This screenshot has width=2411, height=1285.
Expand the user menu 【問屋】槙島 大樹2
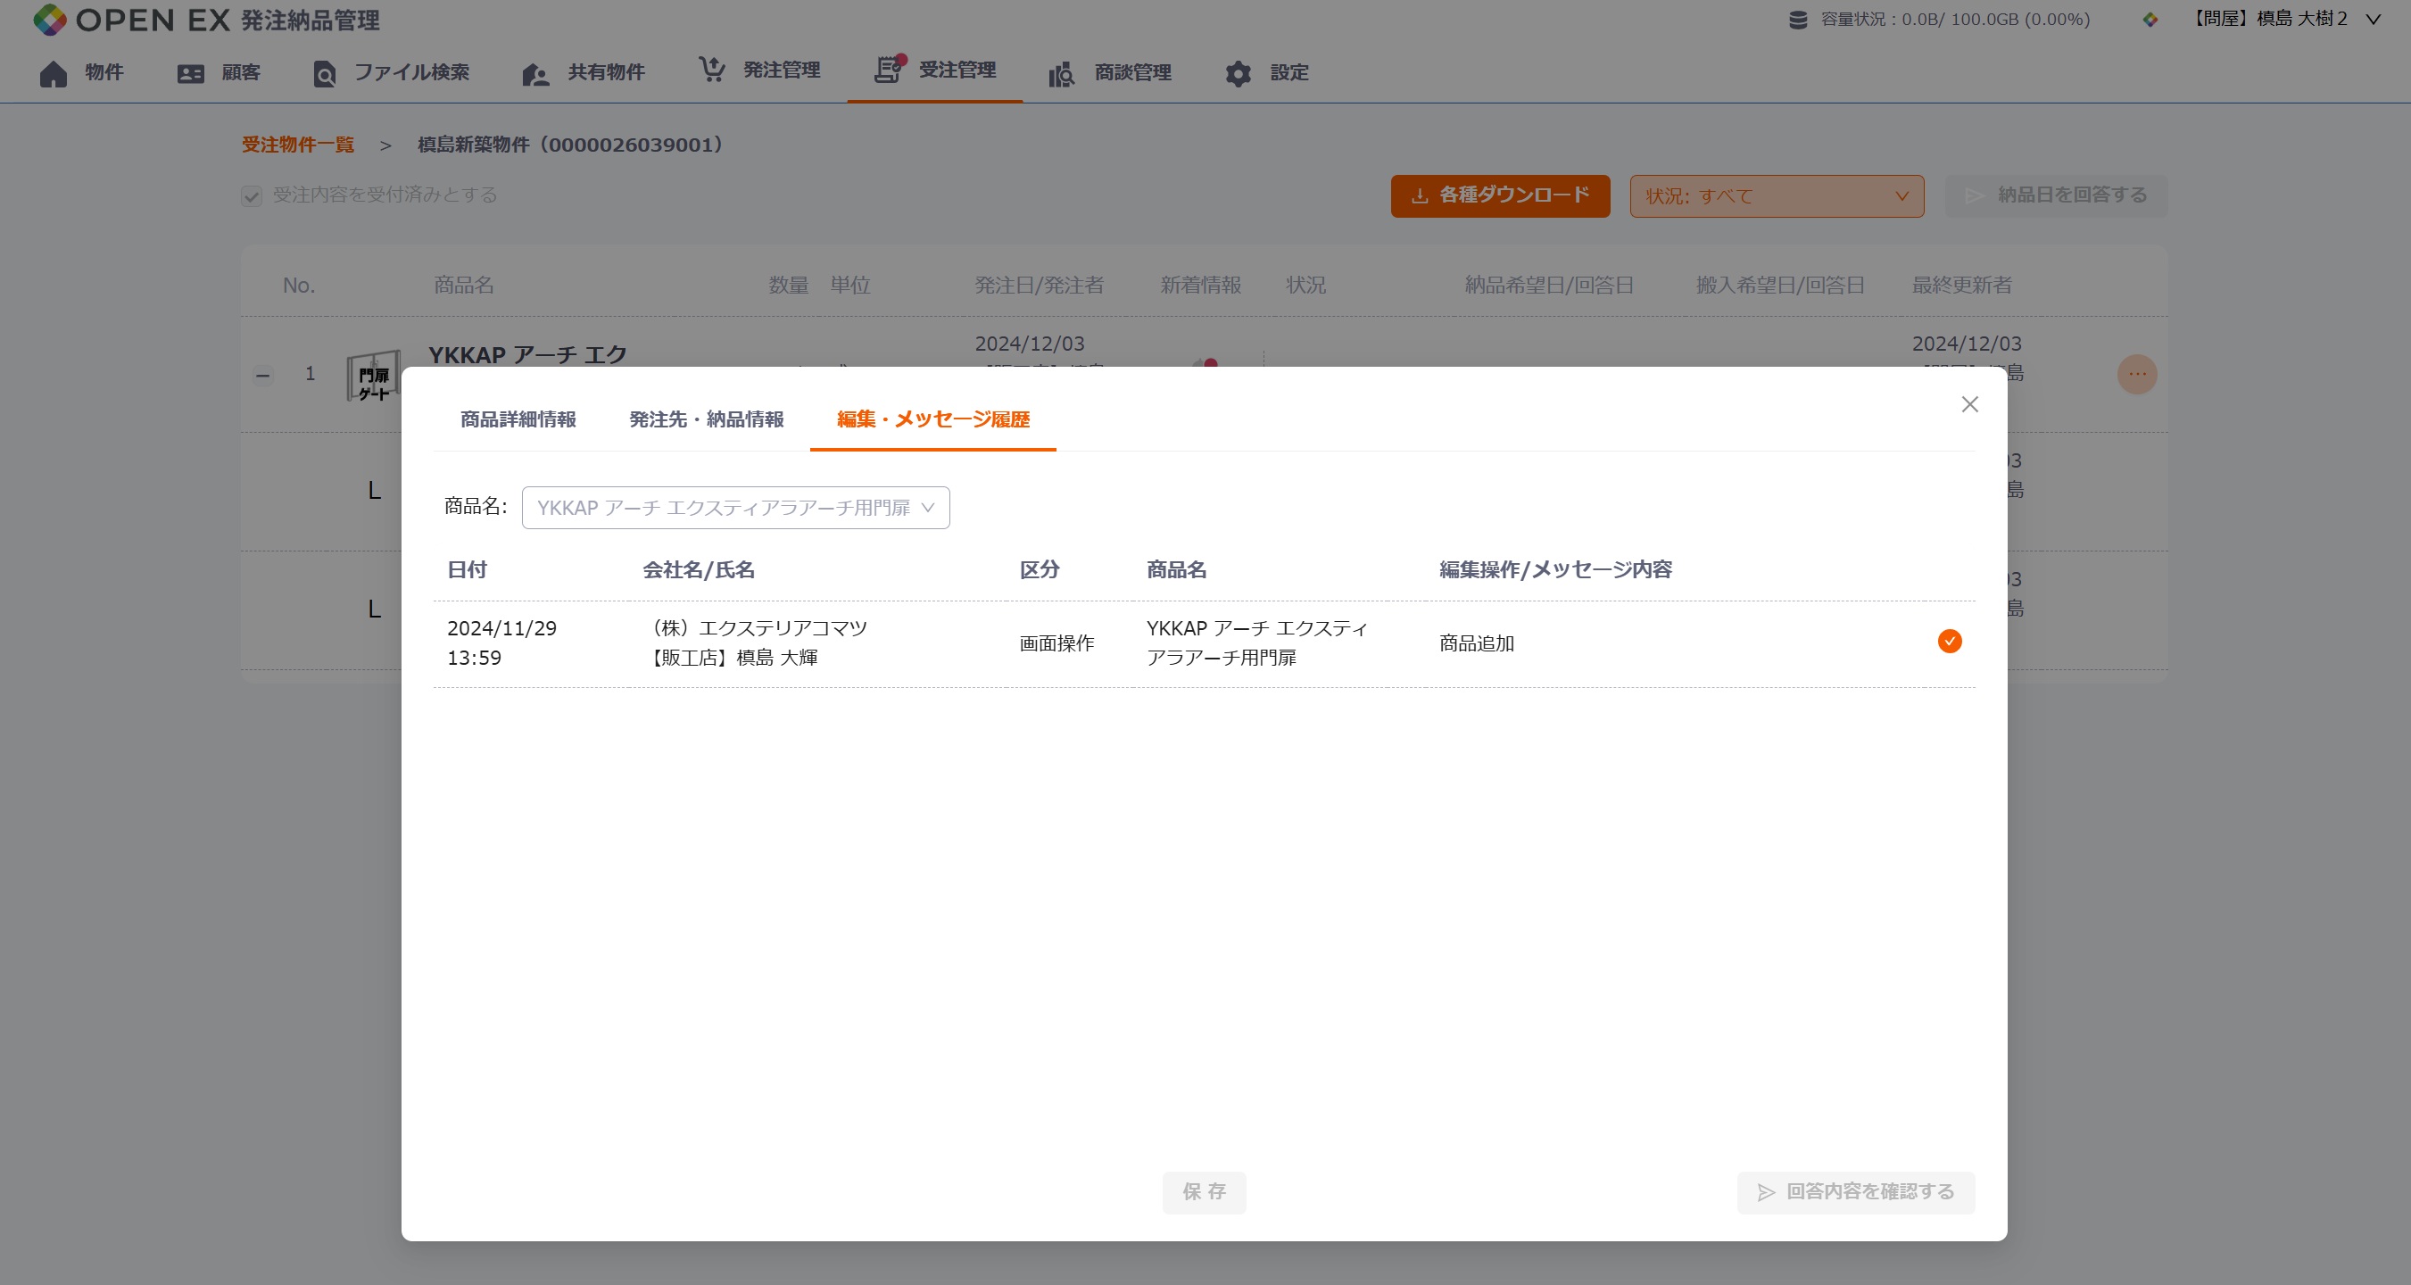click(2283, 19)
